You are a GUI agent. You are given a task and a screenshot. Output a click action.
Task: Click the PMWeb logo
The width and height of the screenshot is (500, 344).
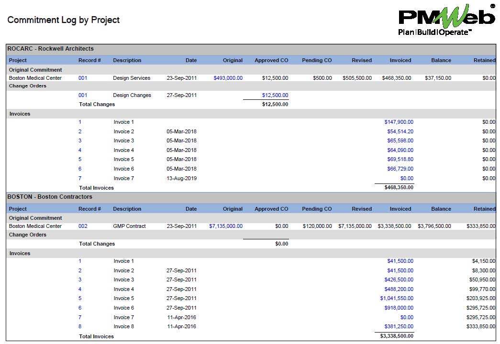[447, 20]
